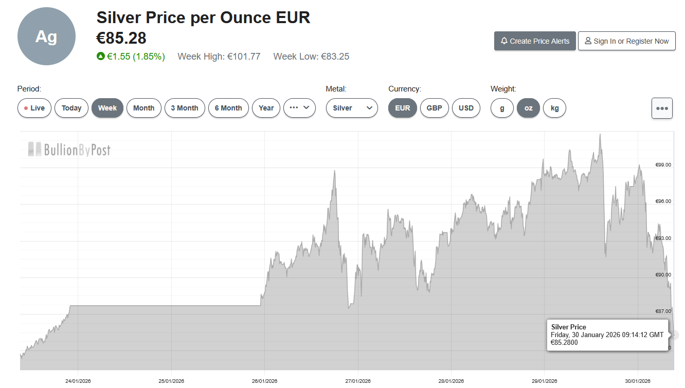Click the €85.28 current price
This screenshot has height=388, width=685.
[x=121, y=38]
